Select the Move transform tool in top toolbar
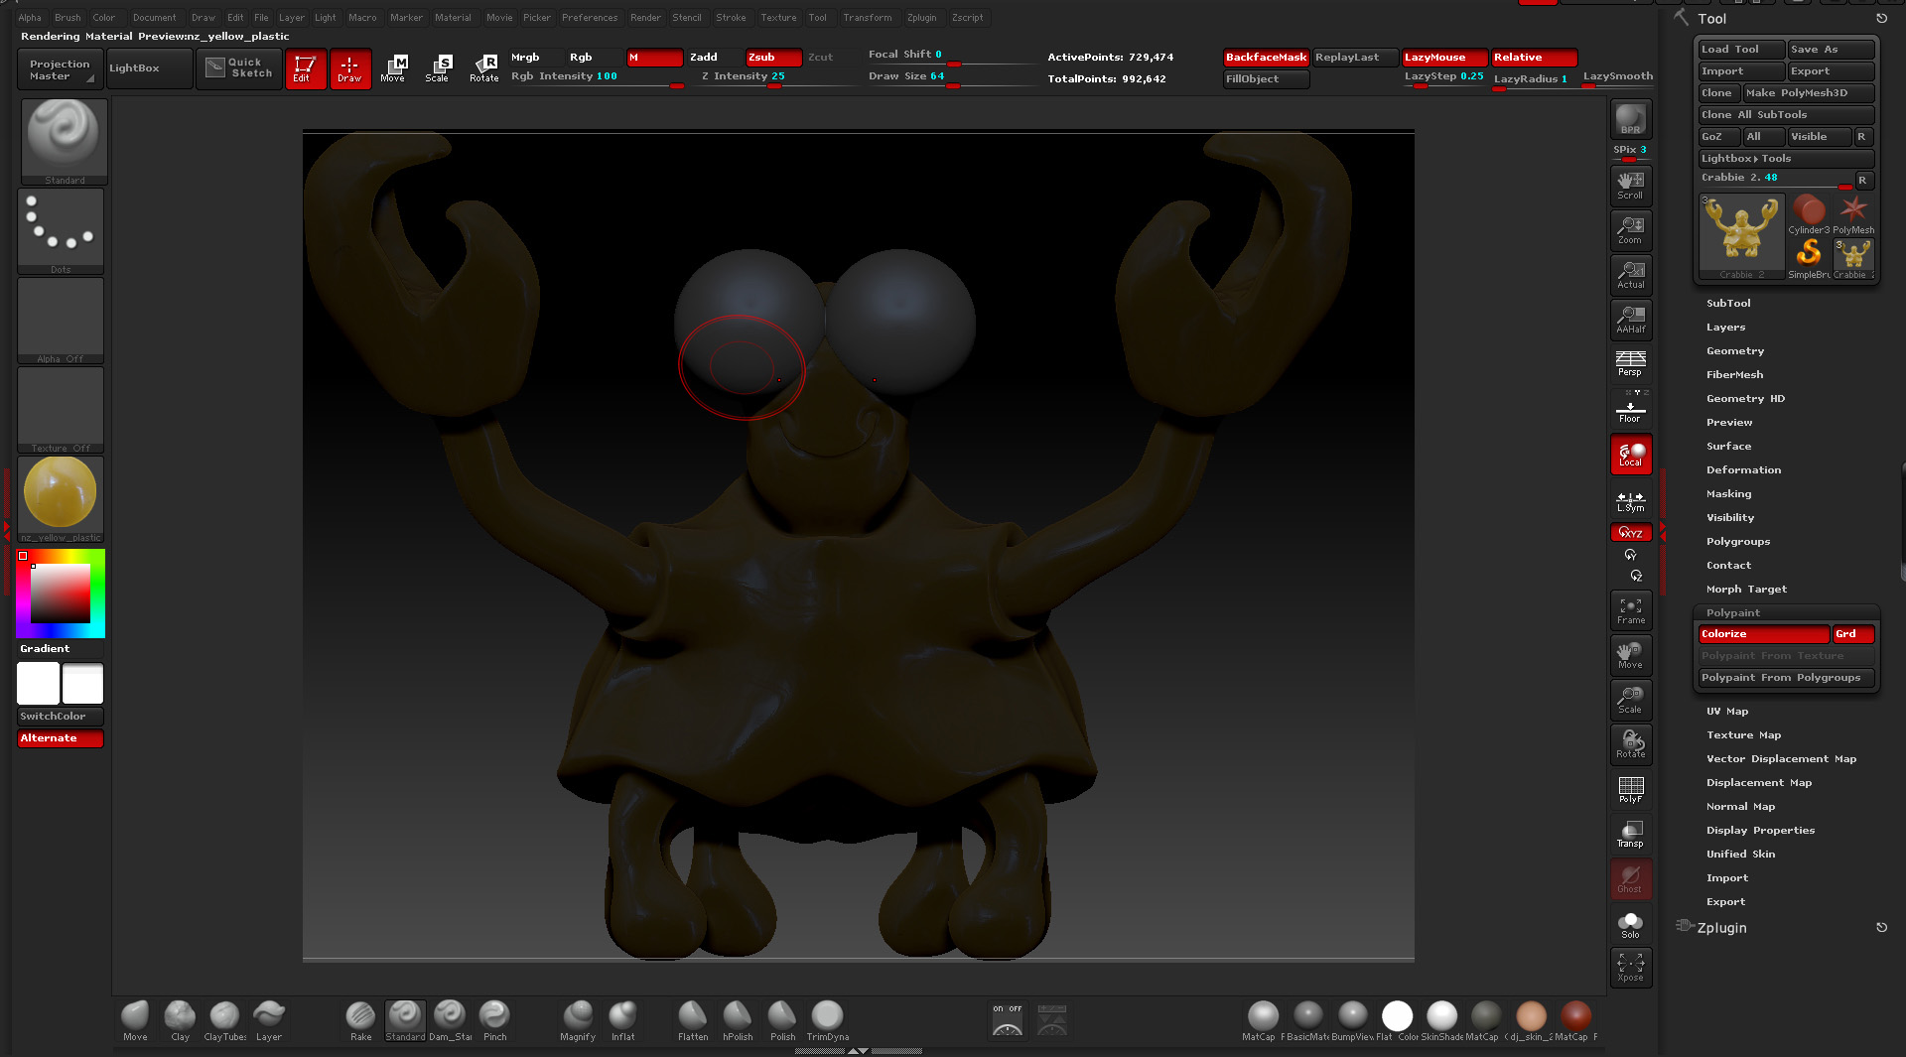 [x=393, y=67]
